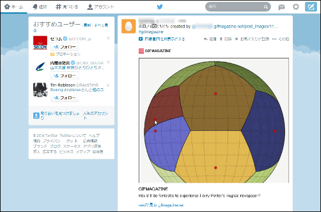Open GIFMAGAZINE card title below image

coord(153,189)
